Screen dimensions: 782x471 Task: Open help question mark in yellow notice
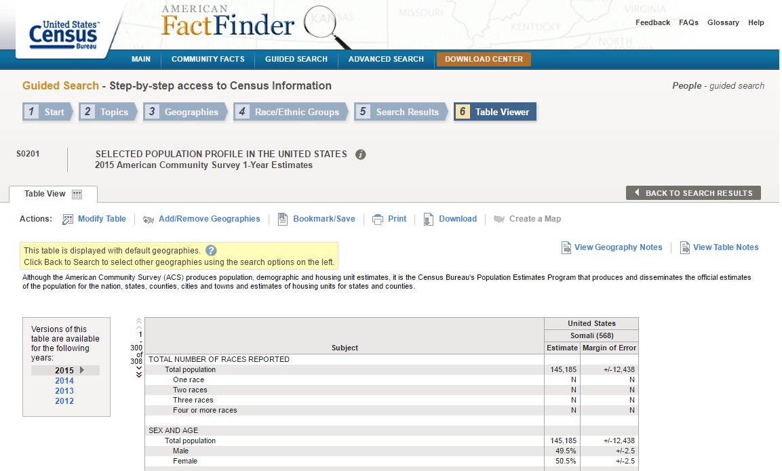pos(211,251)
